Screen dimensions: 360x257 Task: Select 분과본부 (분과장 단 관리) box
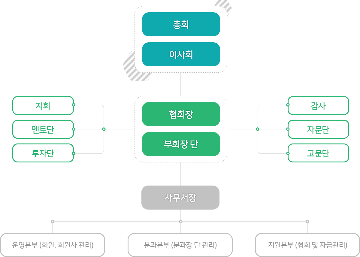pyautogui.click(x=180, y=245)
